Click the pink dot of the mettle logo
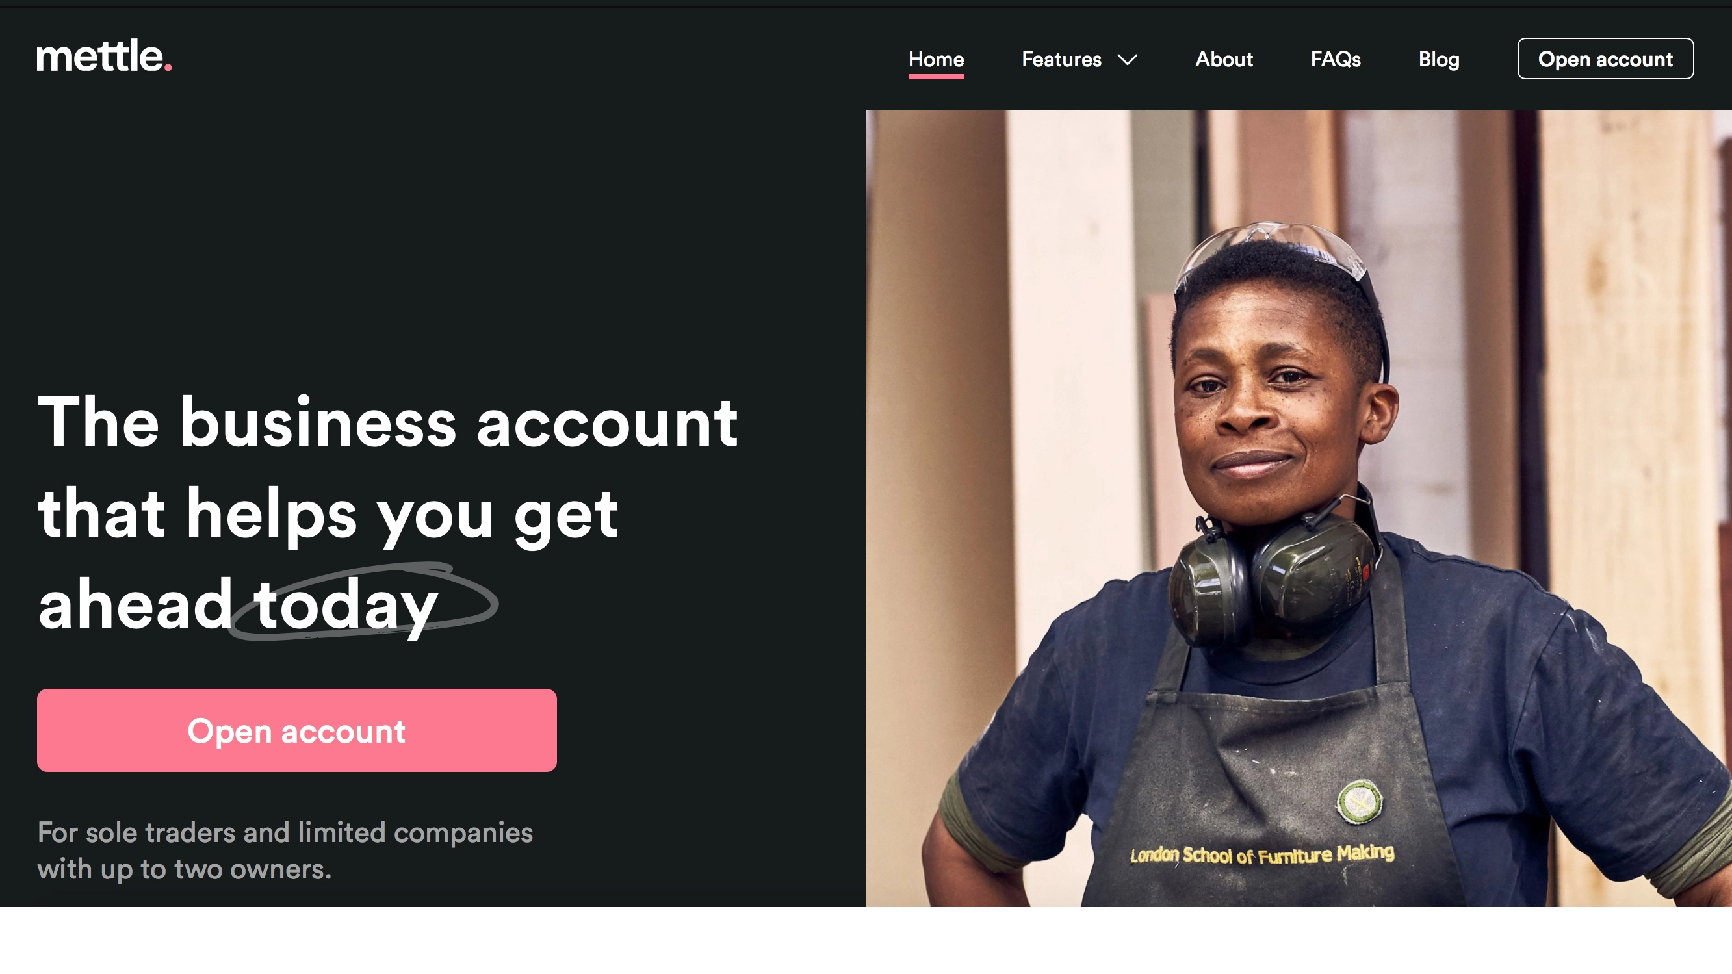Screen dimensions: 1732x974 point(168,66)
